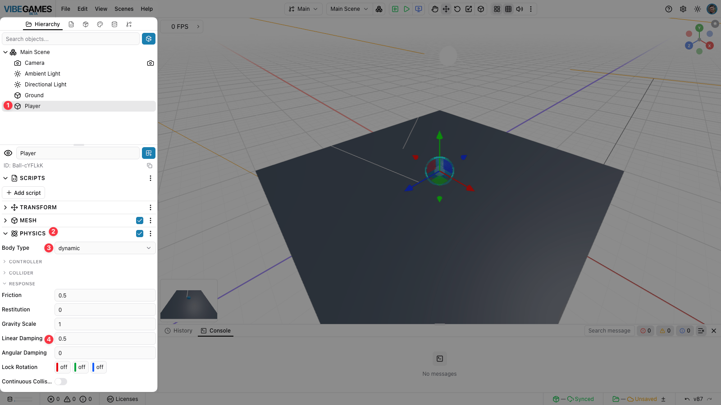
Task: Open the settings gear icon
Action: pyautogui.click(x=683, y=9)
